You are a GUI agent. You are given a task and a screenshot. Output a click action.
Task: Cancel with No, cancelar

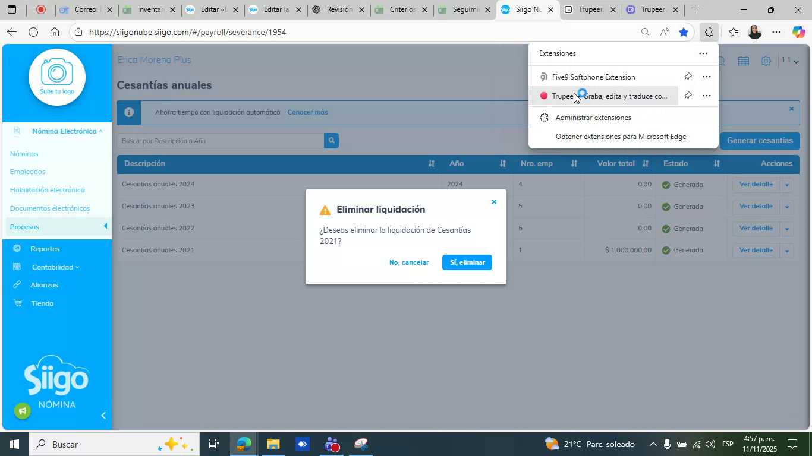coord(409,262)
